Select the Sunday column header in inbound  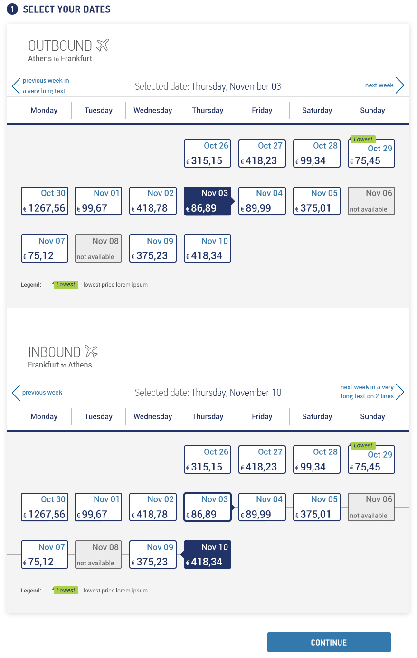(x=372, y=416)
